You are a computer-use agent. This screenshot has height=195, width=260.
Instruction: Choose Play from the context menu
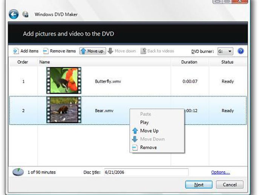pos(157,122)
